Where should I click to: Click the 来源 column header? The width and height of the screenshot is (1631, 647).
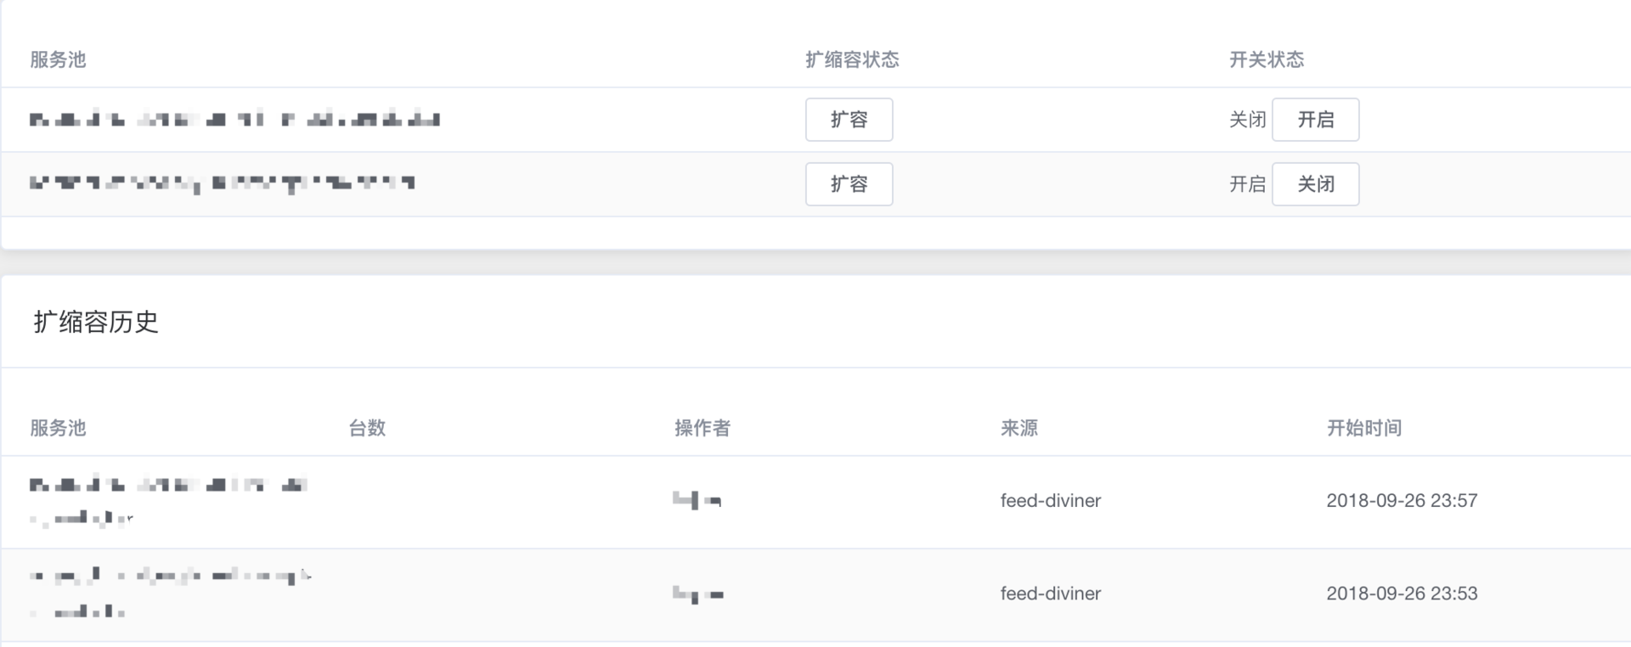(1019, 428)
